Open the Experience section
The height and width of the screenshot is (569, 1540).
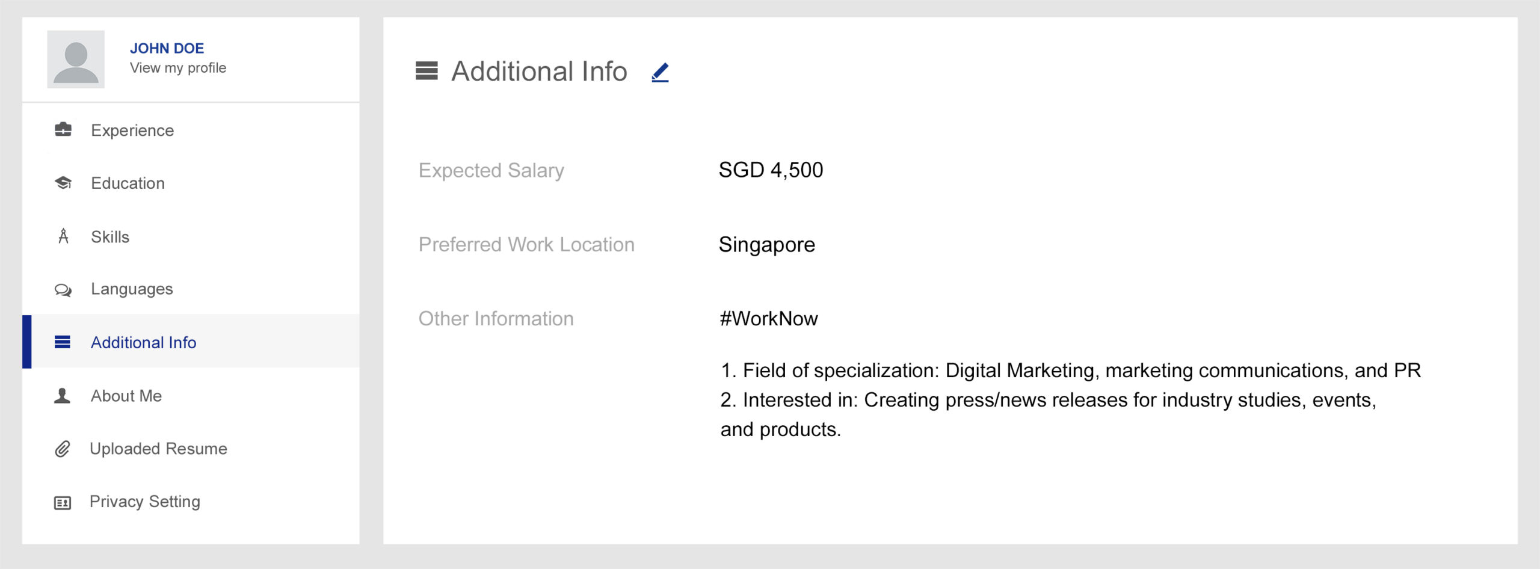tap(132, 130)
